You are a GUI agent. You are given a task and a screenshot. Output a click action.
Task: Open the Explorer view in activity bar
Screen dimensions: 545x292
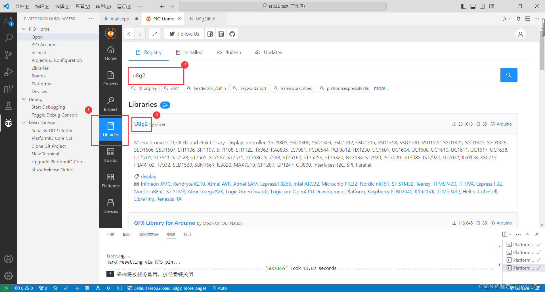click(9, 21)
